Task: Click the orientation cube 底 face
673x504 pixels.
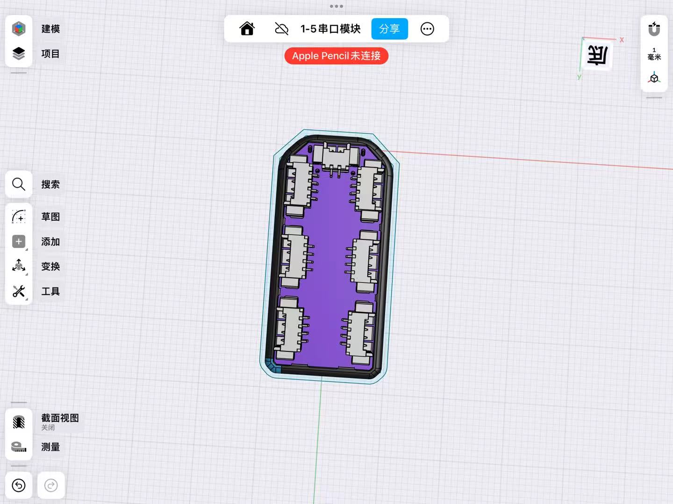Action: (597, 56)
